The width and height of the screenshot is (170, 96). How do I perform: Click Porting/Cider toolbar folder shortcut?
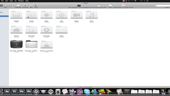(x=99, y=6)
